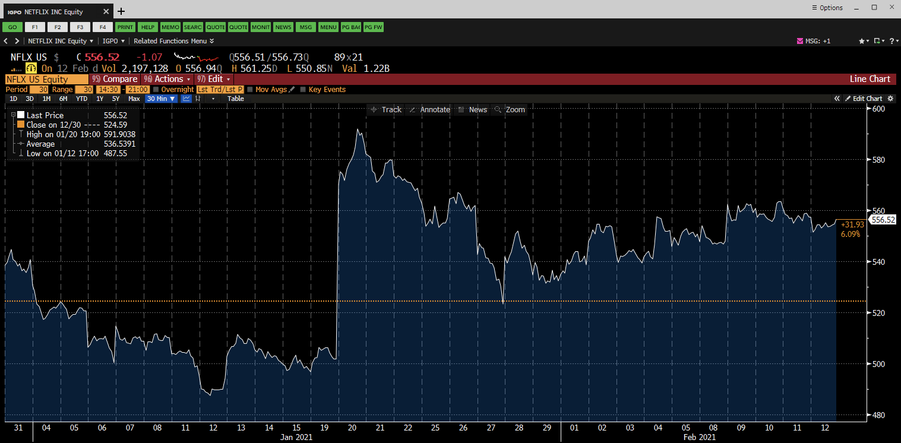Open the Lst Trd/Lst P field dropdown
901x443 pixels.
(x=221, y=89)
